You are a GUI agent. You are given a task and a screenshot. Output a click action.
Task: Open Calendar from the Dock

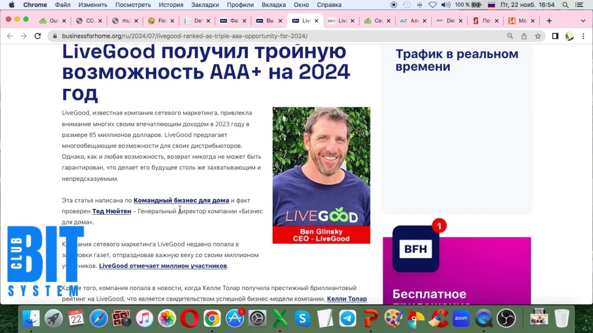coord(76,318)
